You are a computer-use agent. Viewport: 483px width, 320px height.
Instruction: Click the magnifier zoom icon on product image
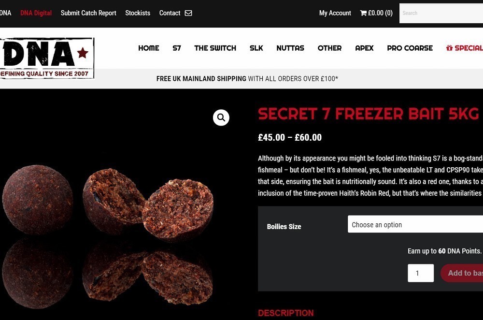(x=221, y=117)
